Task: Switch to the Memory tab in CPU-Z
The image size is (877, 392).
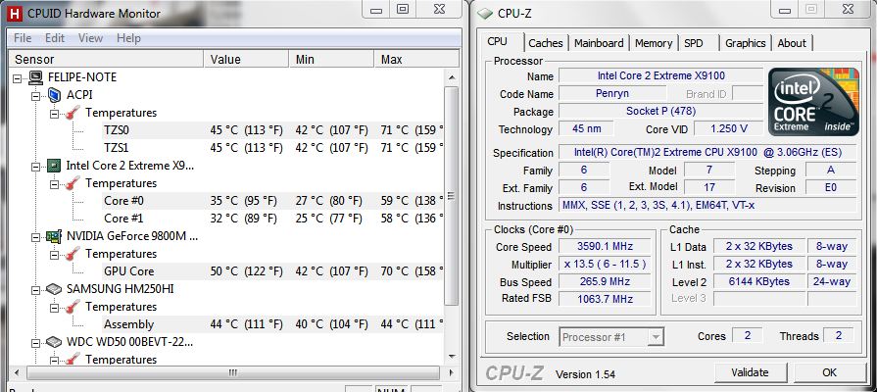Action: click(654, 43)
